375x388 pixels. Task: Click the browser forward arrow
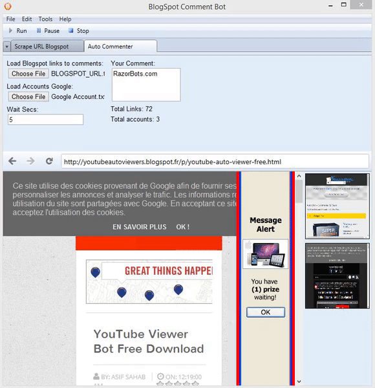point(30,161)
